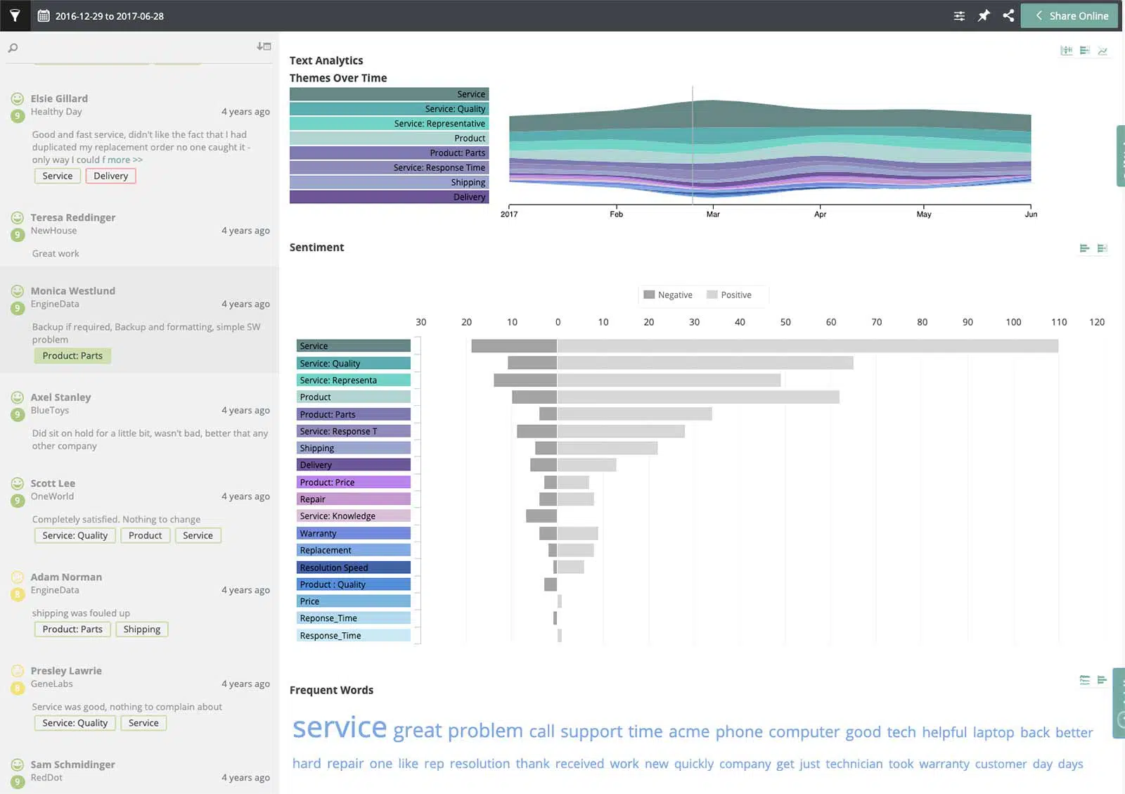
Task: Click the Product tag on Scott Lee's feedback
Action: click(146, 536)
